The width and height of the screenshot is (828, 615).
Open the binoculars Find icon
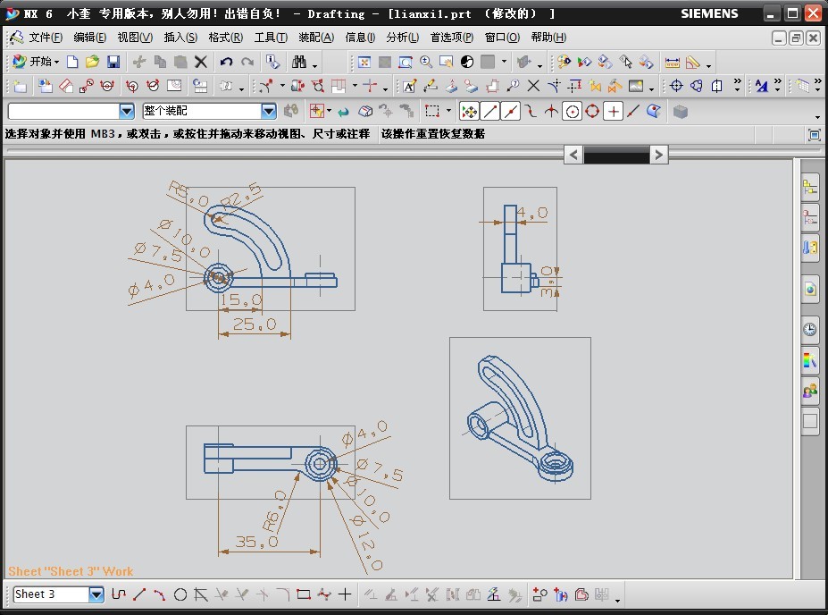click(x=299, y=62)
